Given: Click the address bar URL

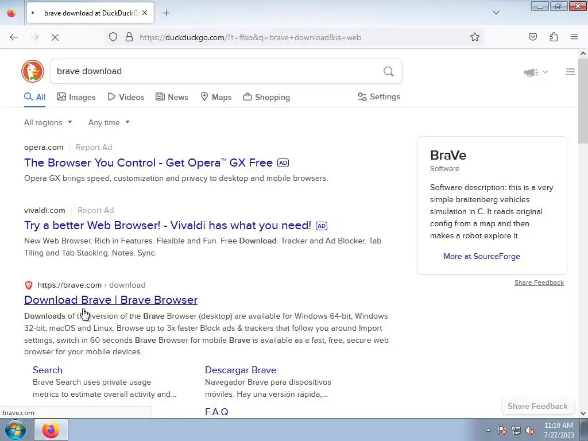Looking at the screenshot, I should 250,37.
